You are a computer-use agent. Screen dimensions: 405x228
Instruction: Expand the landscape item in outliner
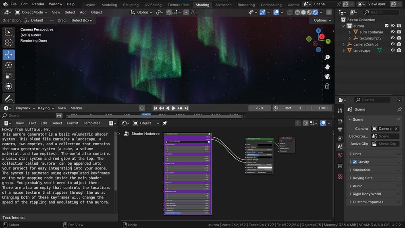[343, 50]
